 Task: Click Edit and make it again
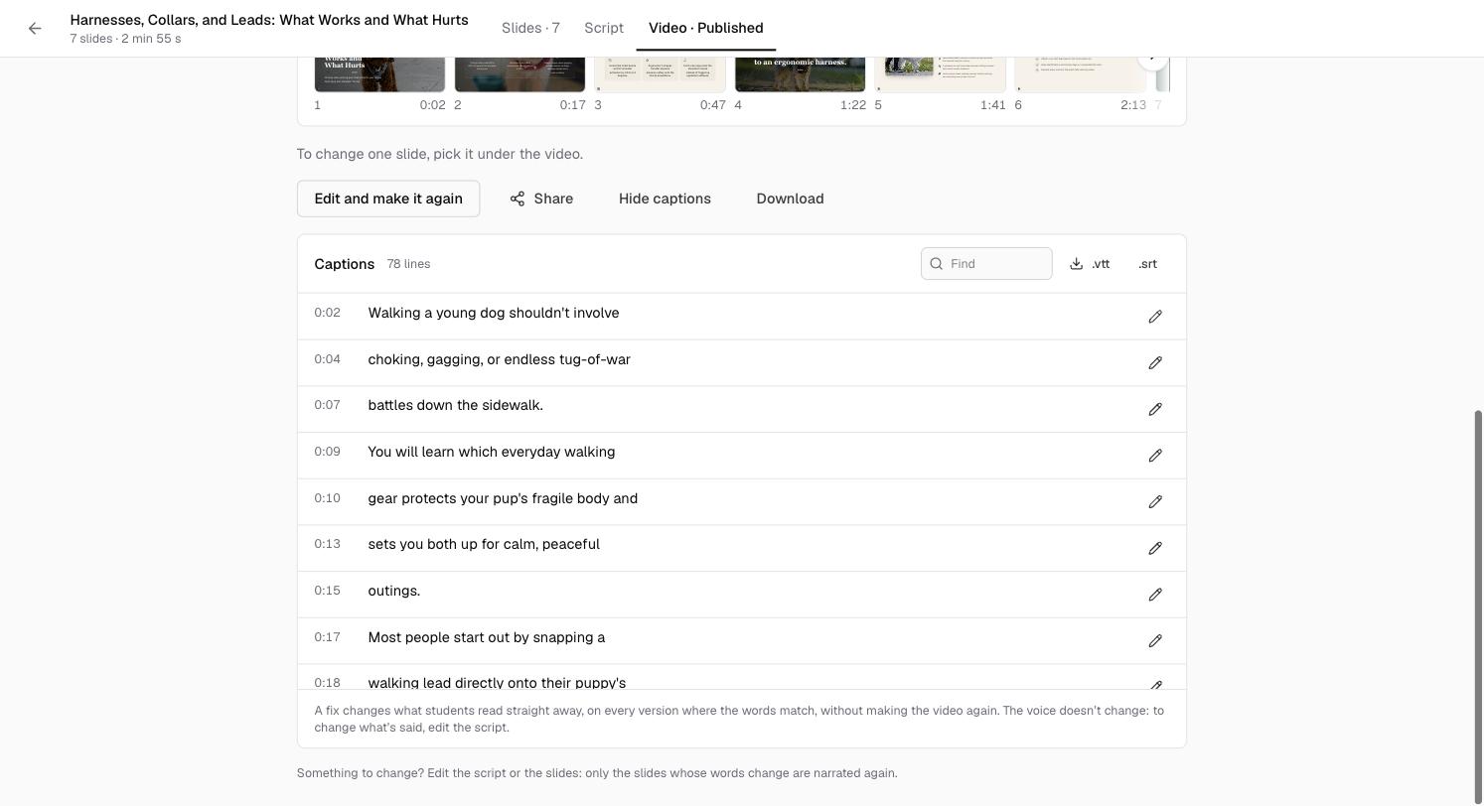(x=388, y=199)
